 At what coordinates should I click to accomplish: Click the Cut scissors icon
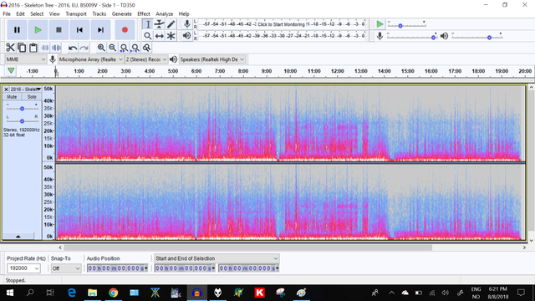click(x=10, y=48)
